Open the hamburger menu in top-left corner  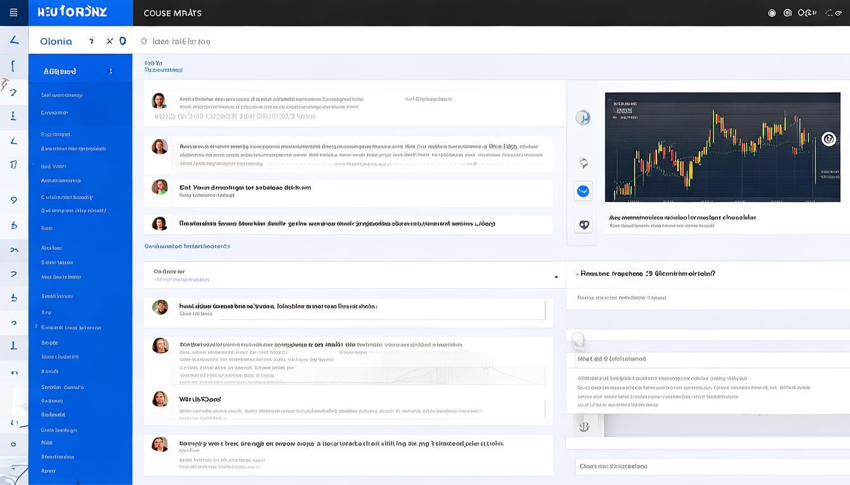click(13, 13)
